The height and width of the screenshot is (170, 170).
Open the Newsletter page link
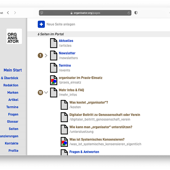pyautogui.click(x=67, y=53)
